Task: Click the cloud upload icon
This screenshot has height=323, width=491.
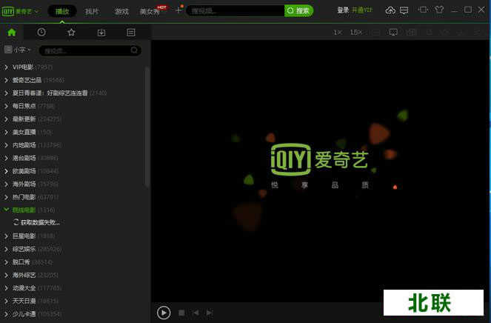Action: point(390,10)
